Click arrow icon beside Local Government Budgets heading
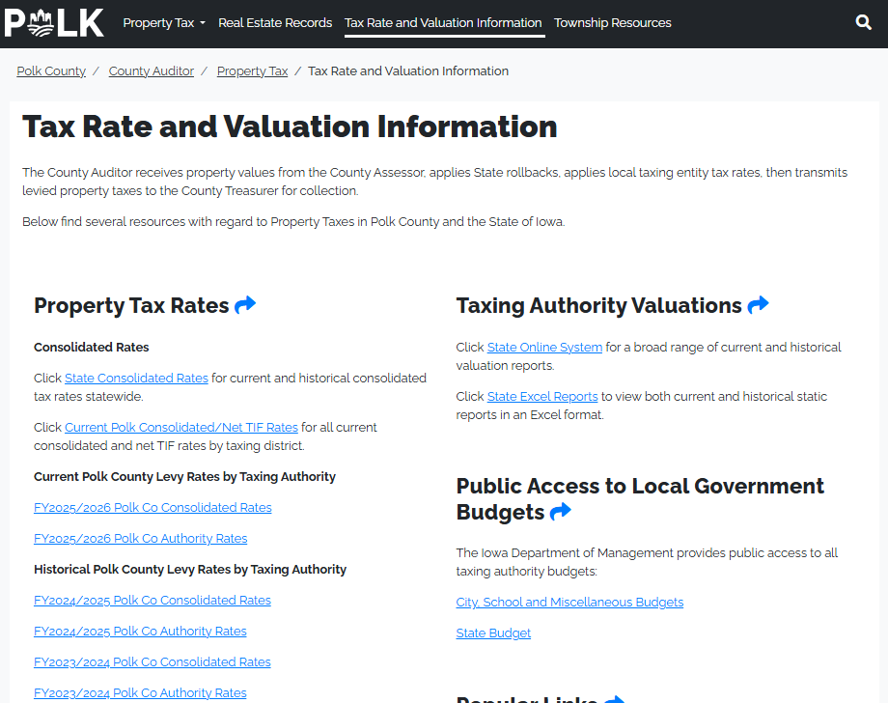The height and width of the screenshot is (703, 888). [x=560, y=512]
